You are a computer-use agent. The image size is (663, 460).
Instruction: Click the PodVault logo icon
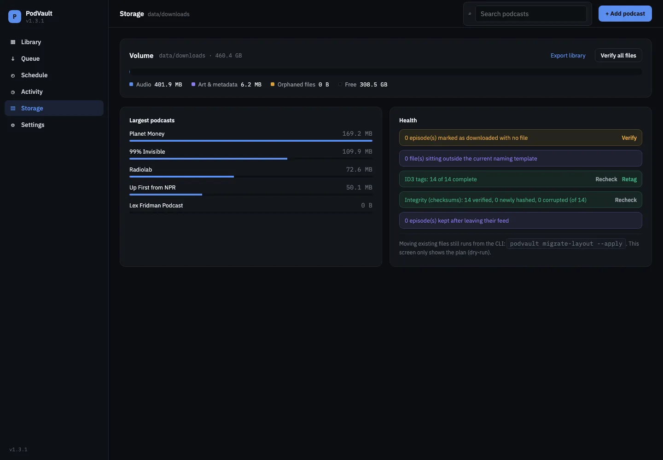(15, 17)
